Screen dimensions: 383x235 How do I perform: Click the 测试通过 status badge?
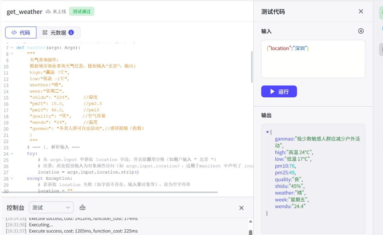(82, 11)
